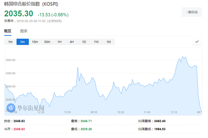This screenshot has width=208, height=138.
Task: Select the 5m interval
Action: click(22, 42)
